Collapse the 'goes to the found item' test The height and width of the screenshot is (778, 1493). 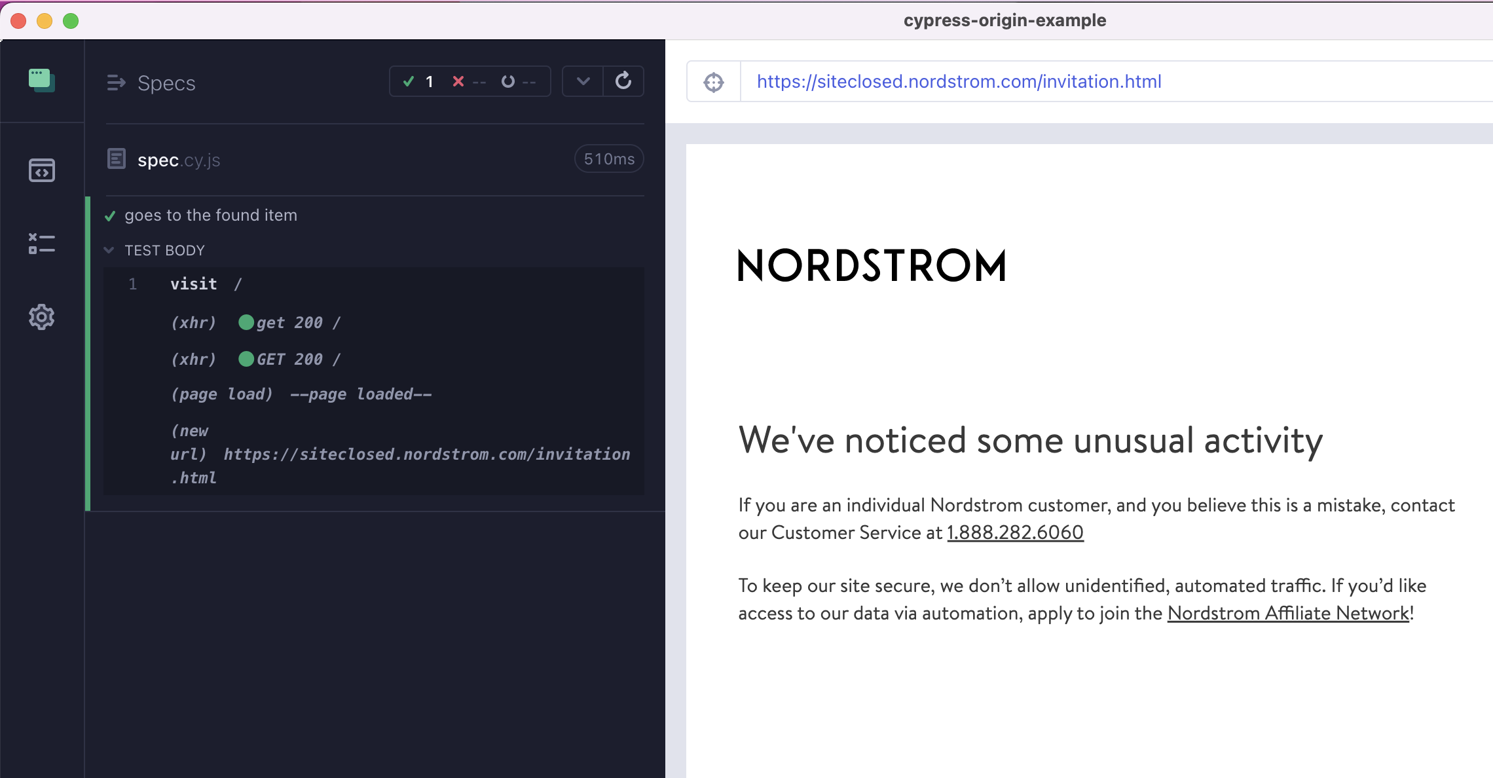(212, 215)
